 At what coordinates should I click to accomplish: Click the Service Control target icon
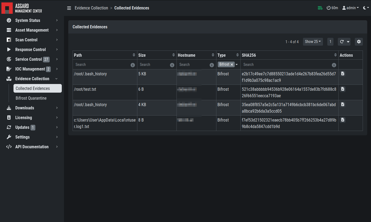coord(9,59)
